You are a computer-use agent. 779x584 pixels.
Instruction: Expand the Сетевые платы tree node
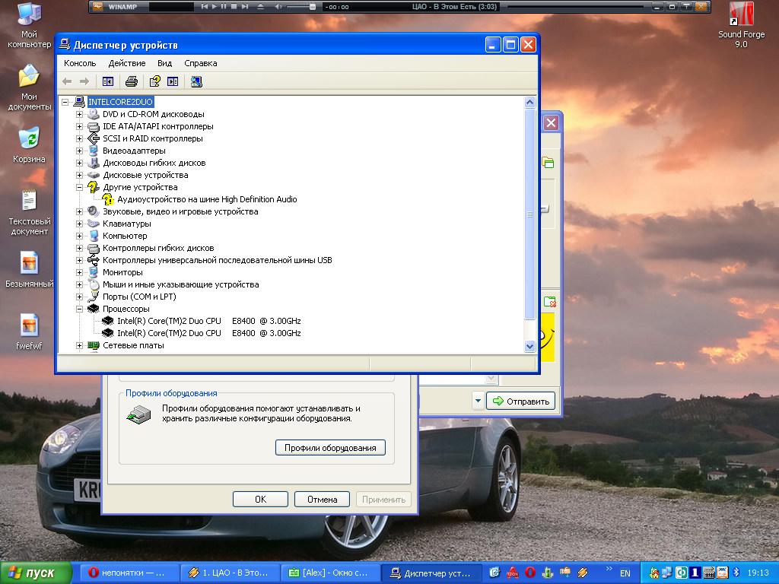(x=79, y=345)
